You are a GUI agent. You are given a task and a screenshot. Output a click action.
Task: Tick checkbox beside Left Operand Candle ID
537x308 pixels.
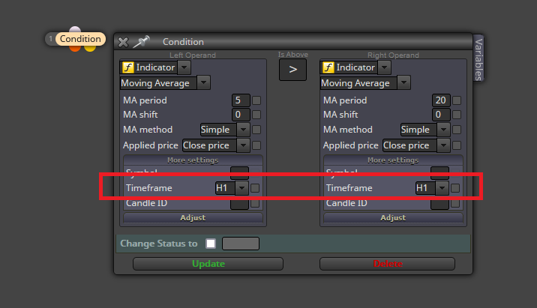coord(255,204)
